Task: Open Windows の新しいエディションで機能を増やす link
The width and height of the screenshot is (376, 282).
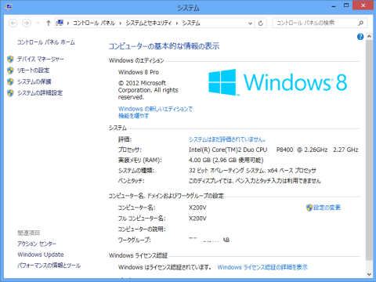Action: pos(155,112)
